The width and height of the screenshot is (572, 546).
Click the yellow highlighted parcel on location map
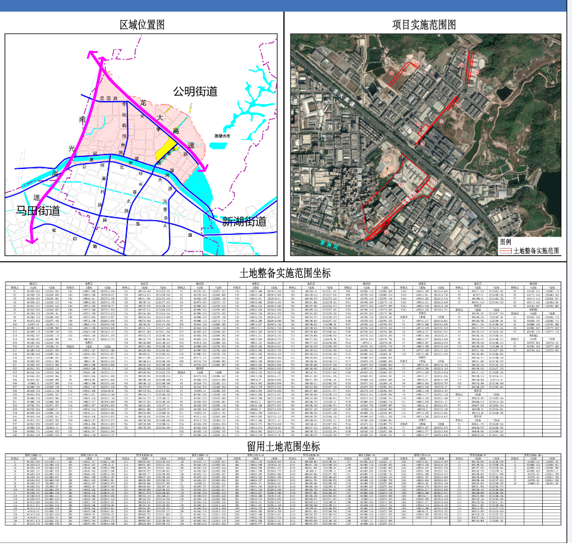coord(165,149)
